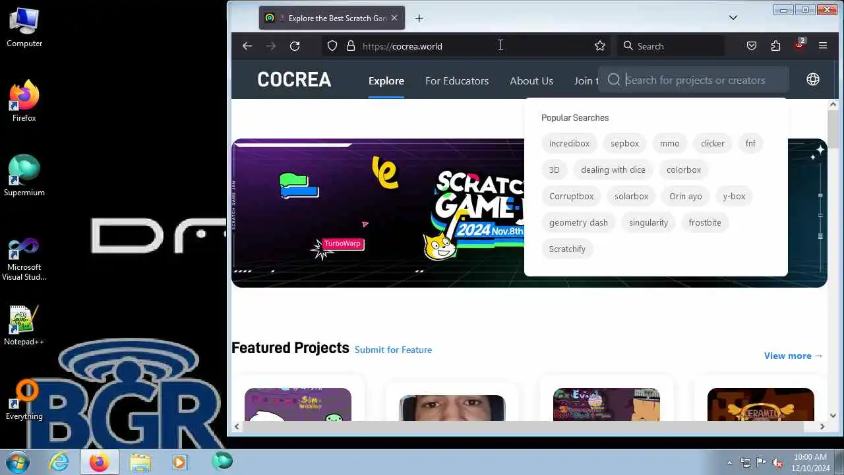Select the y-box popular search tag

[734, 196]
